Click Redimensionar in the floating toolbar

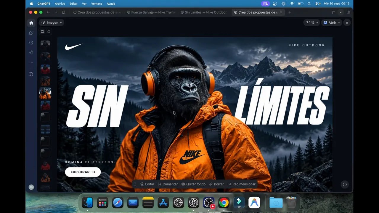[x=241, y=184]
